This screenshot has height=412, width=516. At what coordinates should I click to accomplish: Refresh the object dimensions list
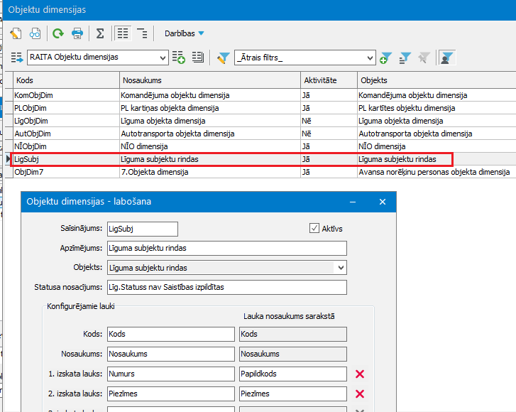(x=58, y=33)
